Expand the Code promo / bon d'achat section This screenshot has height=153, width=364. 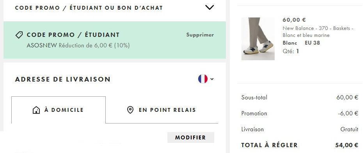click(210, 8)
